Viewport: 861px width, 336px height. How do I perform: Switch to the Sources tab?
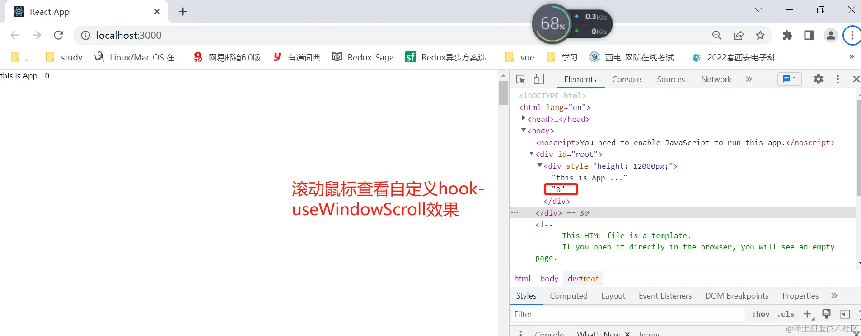[x=670, y=79]
